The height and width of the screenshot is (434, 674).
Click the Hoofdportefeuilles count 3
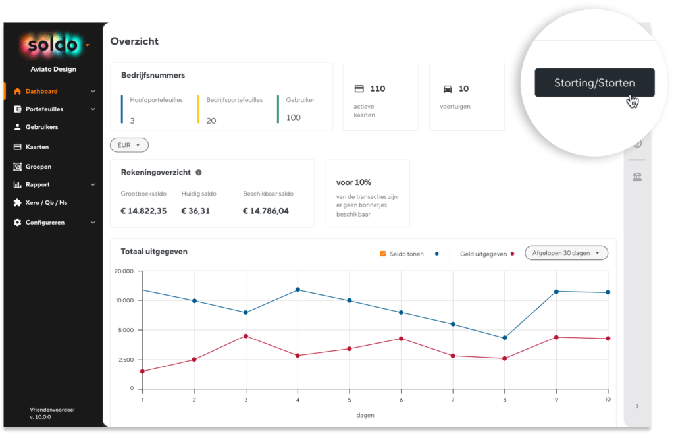coord(132,121)
